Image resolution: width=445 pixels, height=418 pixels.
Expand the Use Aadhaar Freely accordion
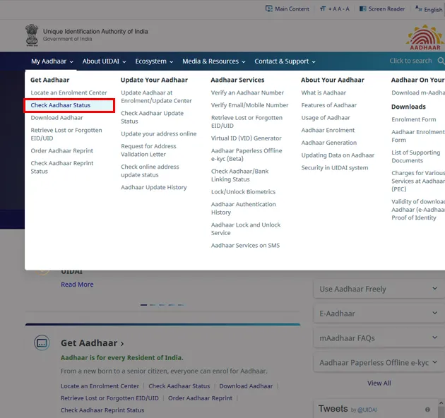(x=434, y=289)
